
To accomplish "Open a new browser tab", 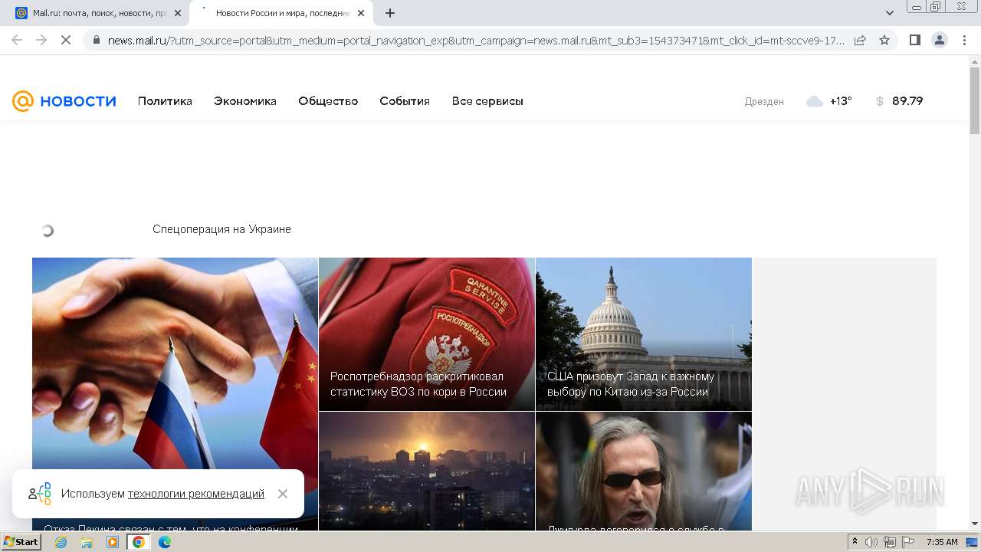I will [390, 13].
